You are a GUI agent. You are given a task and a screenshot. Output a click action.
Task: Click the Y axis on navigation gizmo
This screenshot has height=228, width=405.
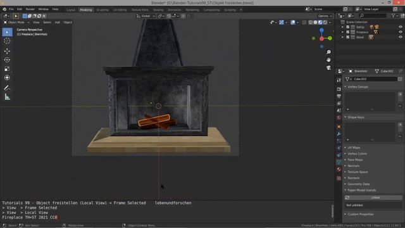[330, 38]
